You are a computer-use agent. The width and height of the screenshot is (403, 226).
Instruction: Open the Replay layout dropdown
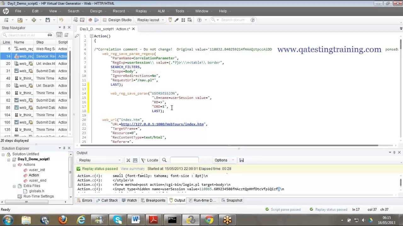(150, 20)
